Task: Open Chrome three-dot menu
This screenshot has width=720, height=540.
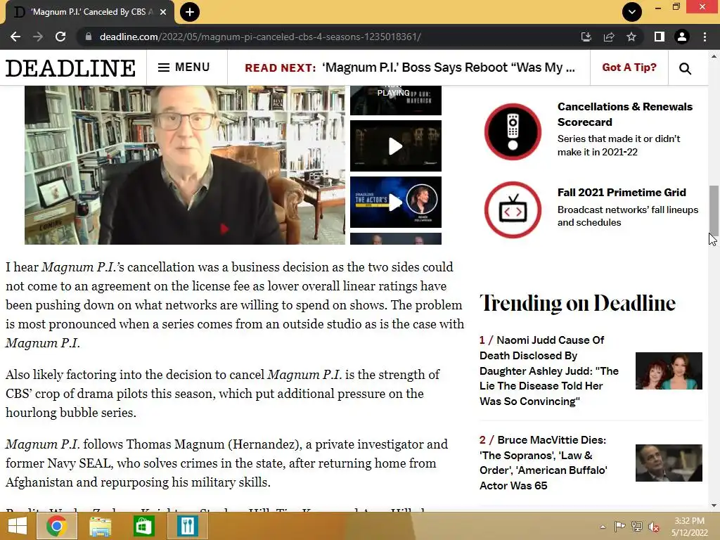Action: pos(705,37)
